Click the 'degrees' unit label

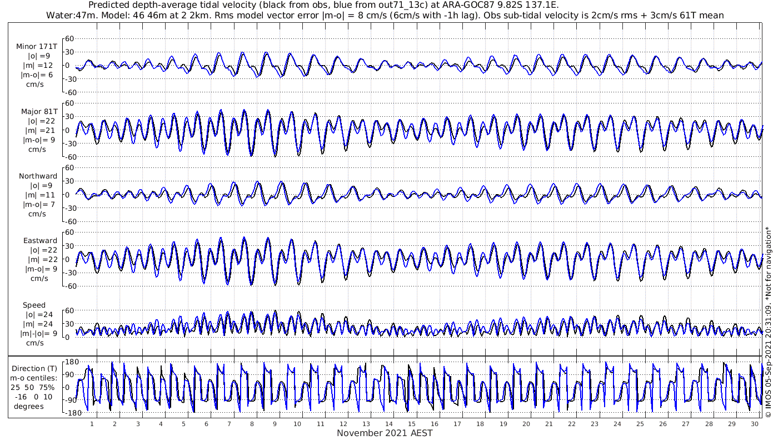tap(29, 406)
